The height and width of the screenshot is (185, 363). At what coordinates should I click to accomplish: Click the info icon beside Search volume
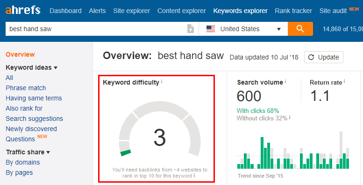pos(285,81)
